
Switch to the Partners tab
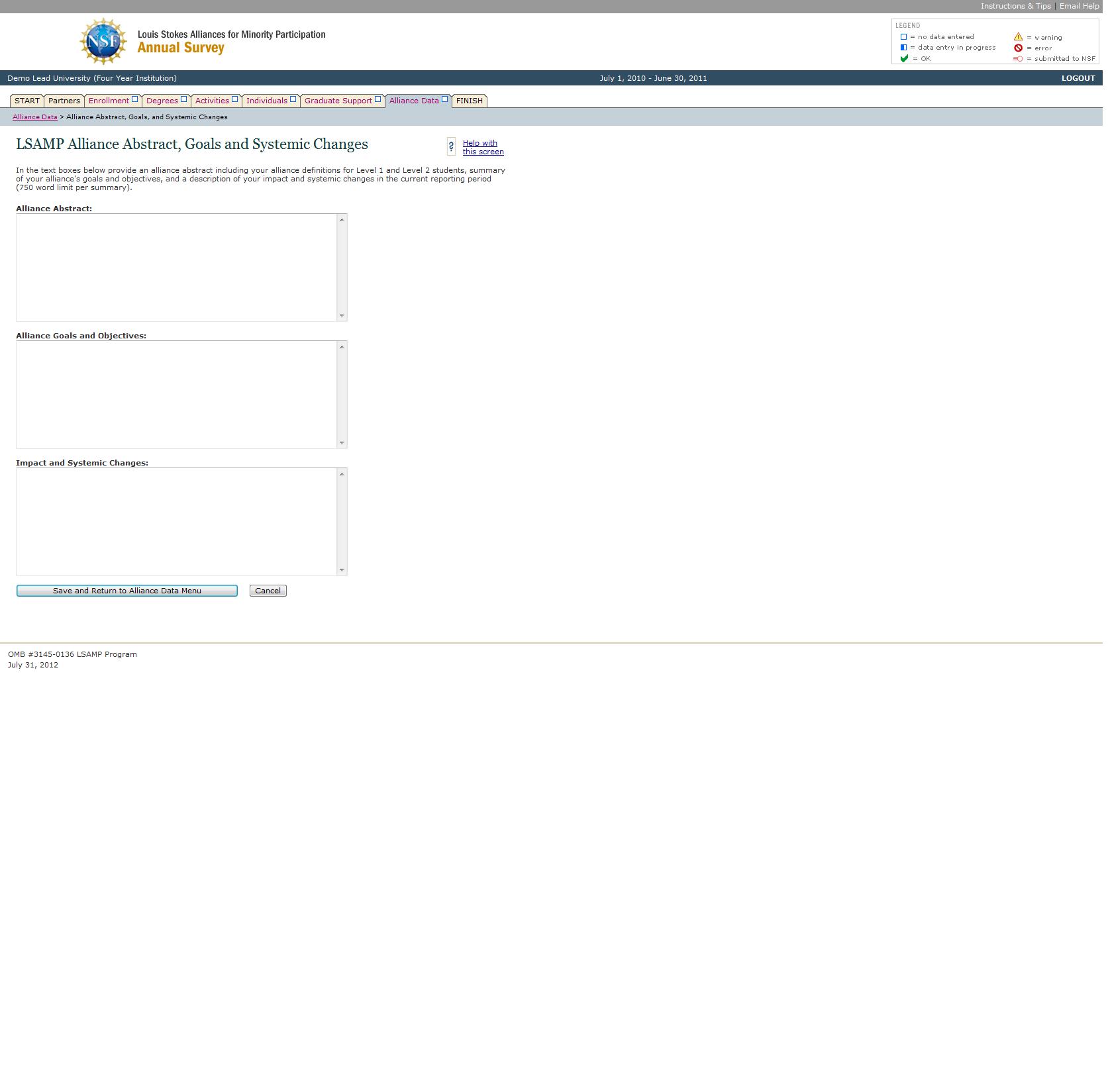click(x=64, y=101)
